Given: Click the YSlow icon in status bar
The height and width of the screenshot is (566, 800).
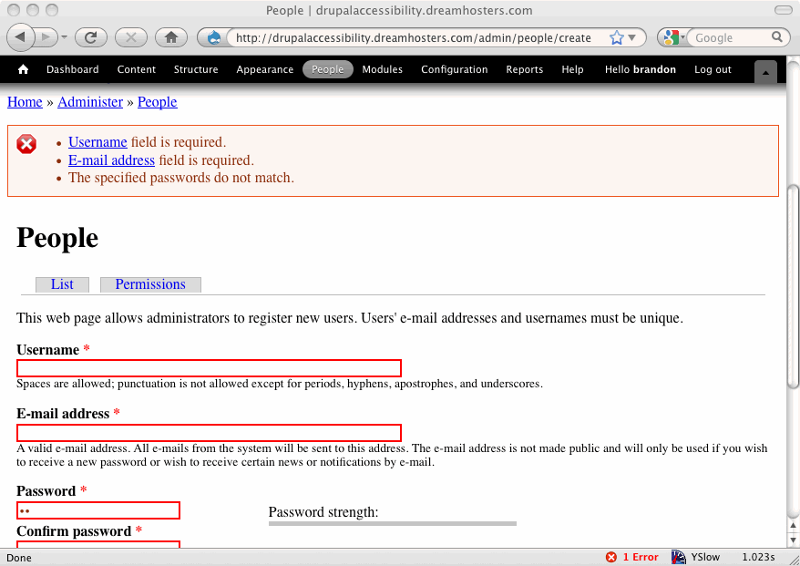Looking at the screenshot, I should coord(679,557).
